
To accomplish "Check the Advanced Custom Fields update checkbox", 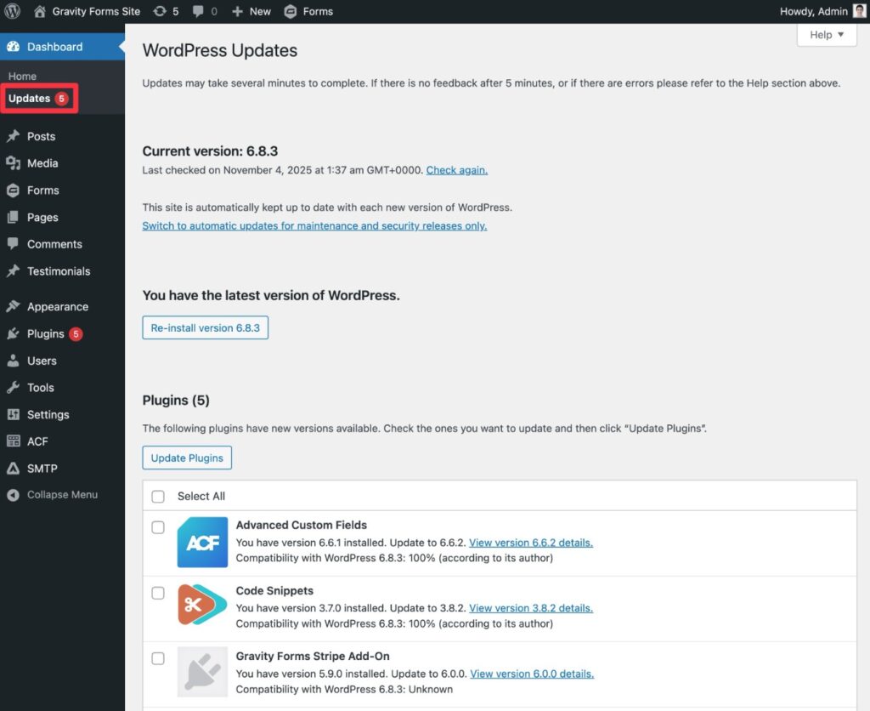I will click(158, 527).
